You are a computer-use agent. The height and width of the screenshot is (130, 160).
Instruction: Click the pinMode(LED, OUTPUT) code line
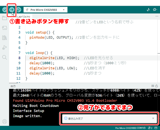[51, 37]
